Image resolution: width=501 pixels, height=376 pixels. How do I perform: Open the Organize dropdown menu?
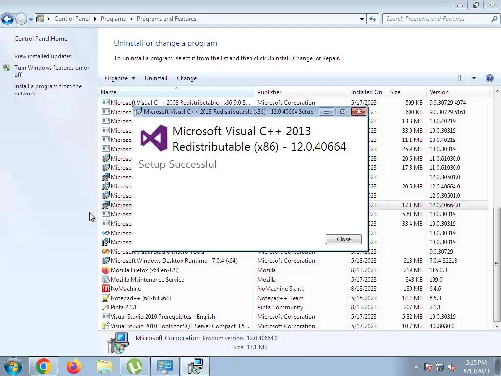pos(120,78)
